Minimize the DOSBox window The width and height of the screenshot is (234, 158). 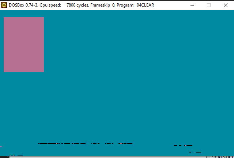(x=192, y=5)
